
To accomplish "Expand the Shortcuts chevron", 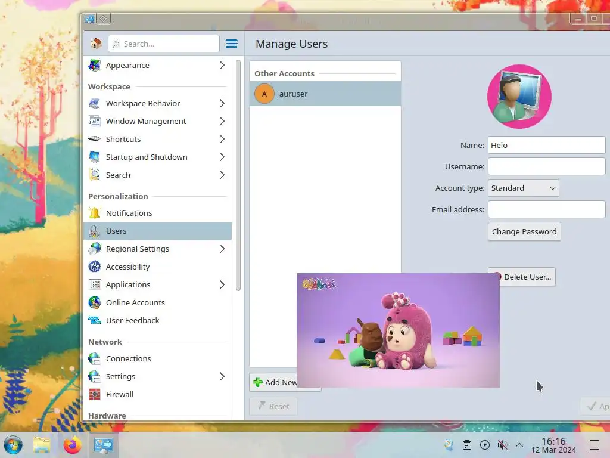I will pyautogui.click(x=222, y=139).
